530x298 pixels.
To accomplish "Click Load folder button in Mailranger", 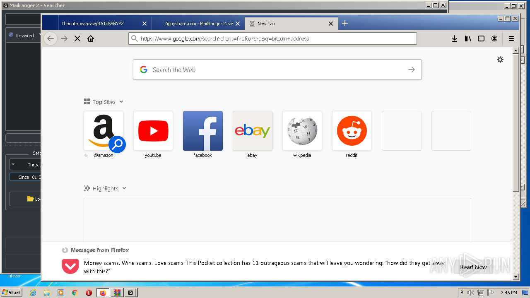I will [x=26, y=199].
